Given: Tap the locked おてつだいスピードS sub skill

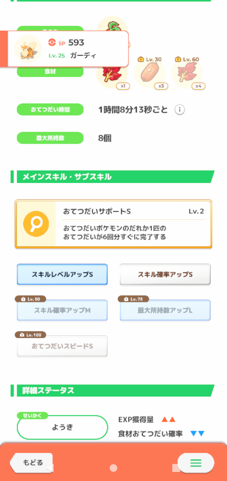Looking at the screenshot, I should [62, 346].
